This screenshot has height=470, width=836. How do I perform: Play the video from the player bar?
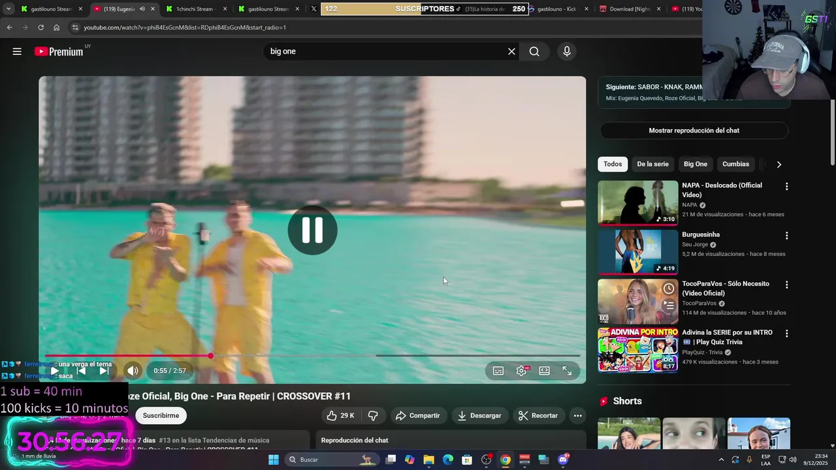(x=55, y=371)
